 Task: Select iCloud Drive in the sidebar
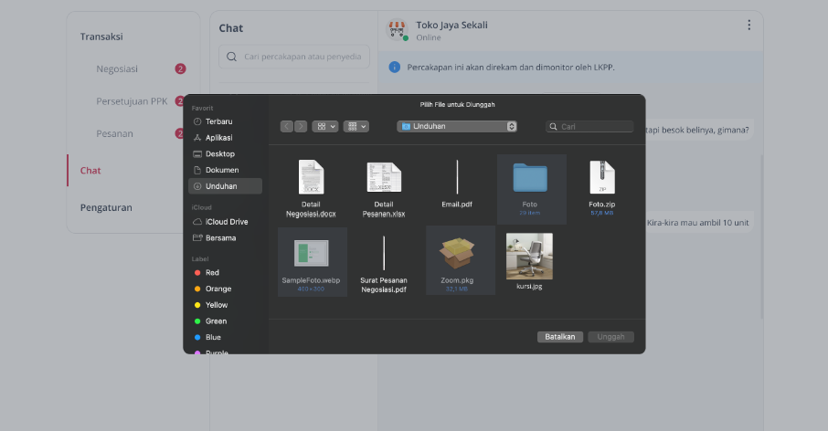point(225,222)
